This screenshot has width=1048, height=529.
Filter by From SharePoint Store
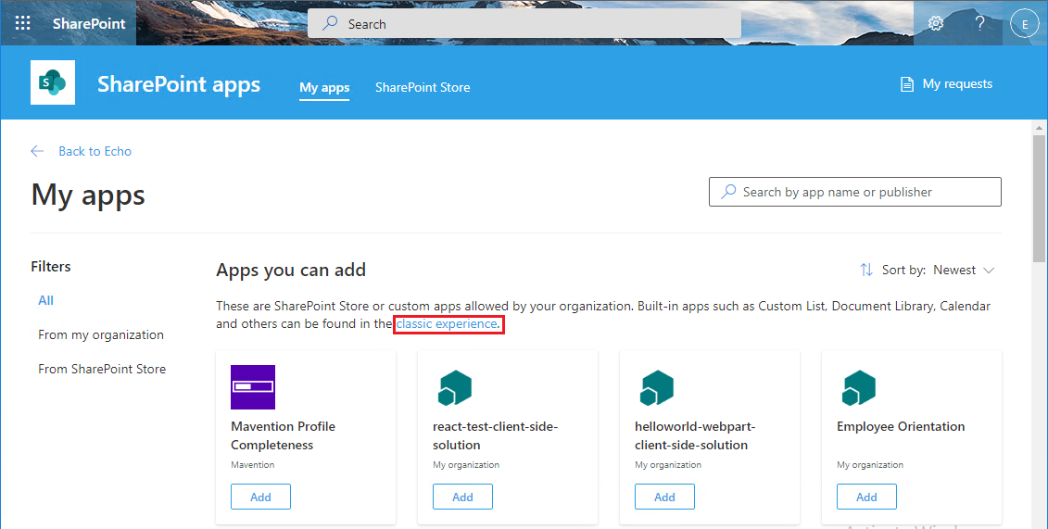[x=102, y=369]
